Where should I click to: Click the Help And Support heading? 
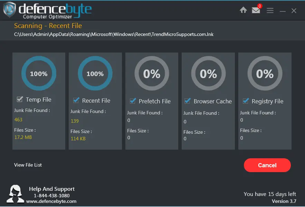tap(52, 189)
